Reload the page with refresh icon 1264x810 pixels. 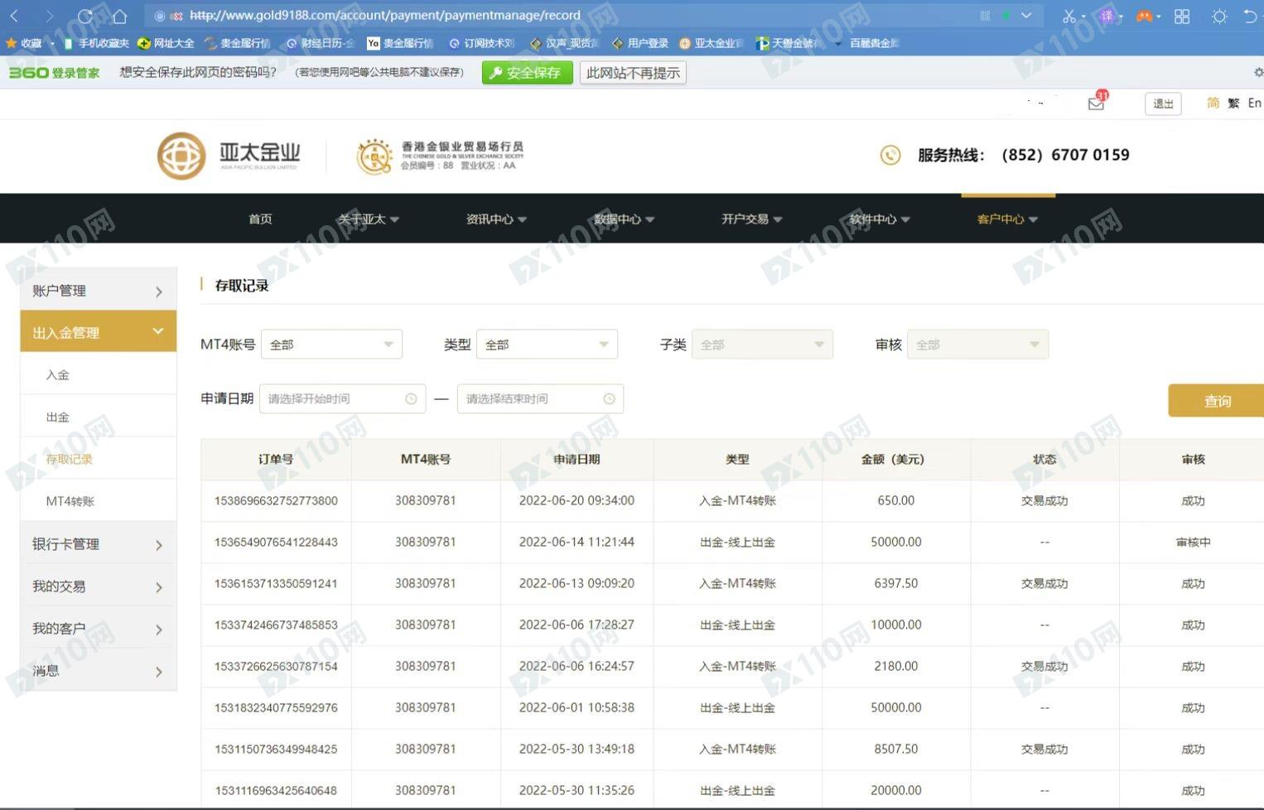pyautogui.click(x=84, y=16)
